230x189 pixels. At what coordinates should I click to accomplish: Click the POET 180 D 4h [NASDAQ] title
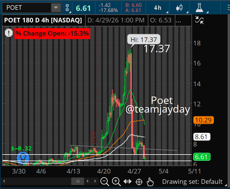(43, 20)
